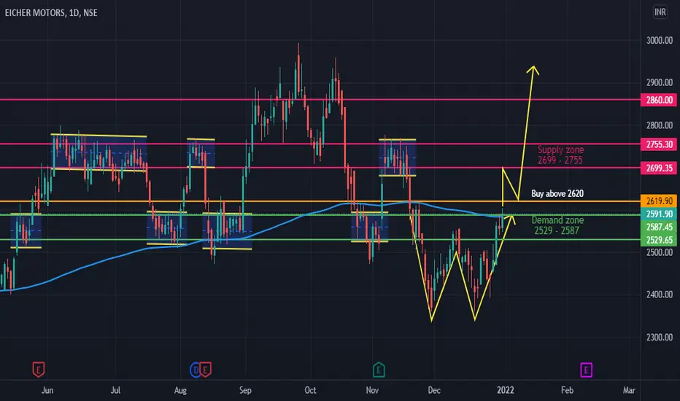Click the Buy above 2620 annotation text
Screen dimensions: 680x401
tap(557, 194)
